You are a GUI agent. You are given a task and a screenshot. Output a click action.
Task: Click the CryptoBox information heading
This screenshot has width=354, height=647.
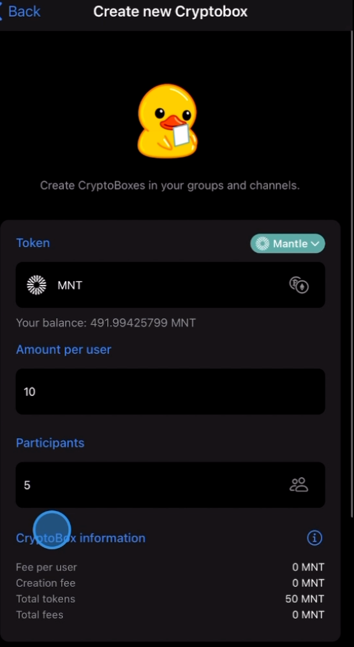click(80, 538)
